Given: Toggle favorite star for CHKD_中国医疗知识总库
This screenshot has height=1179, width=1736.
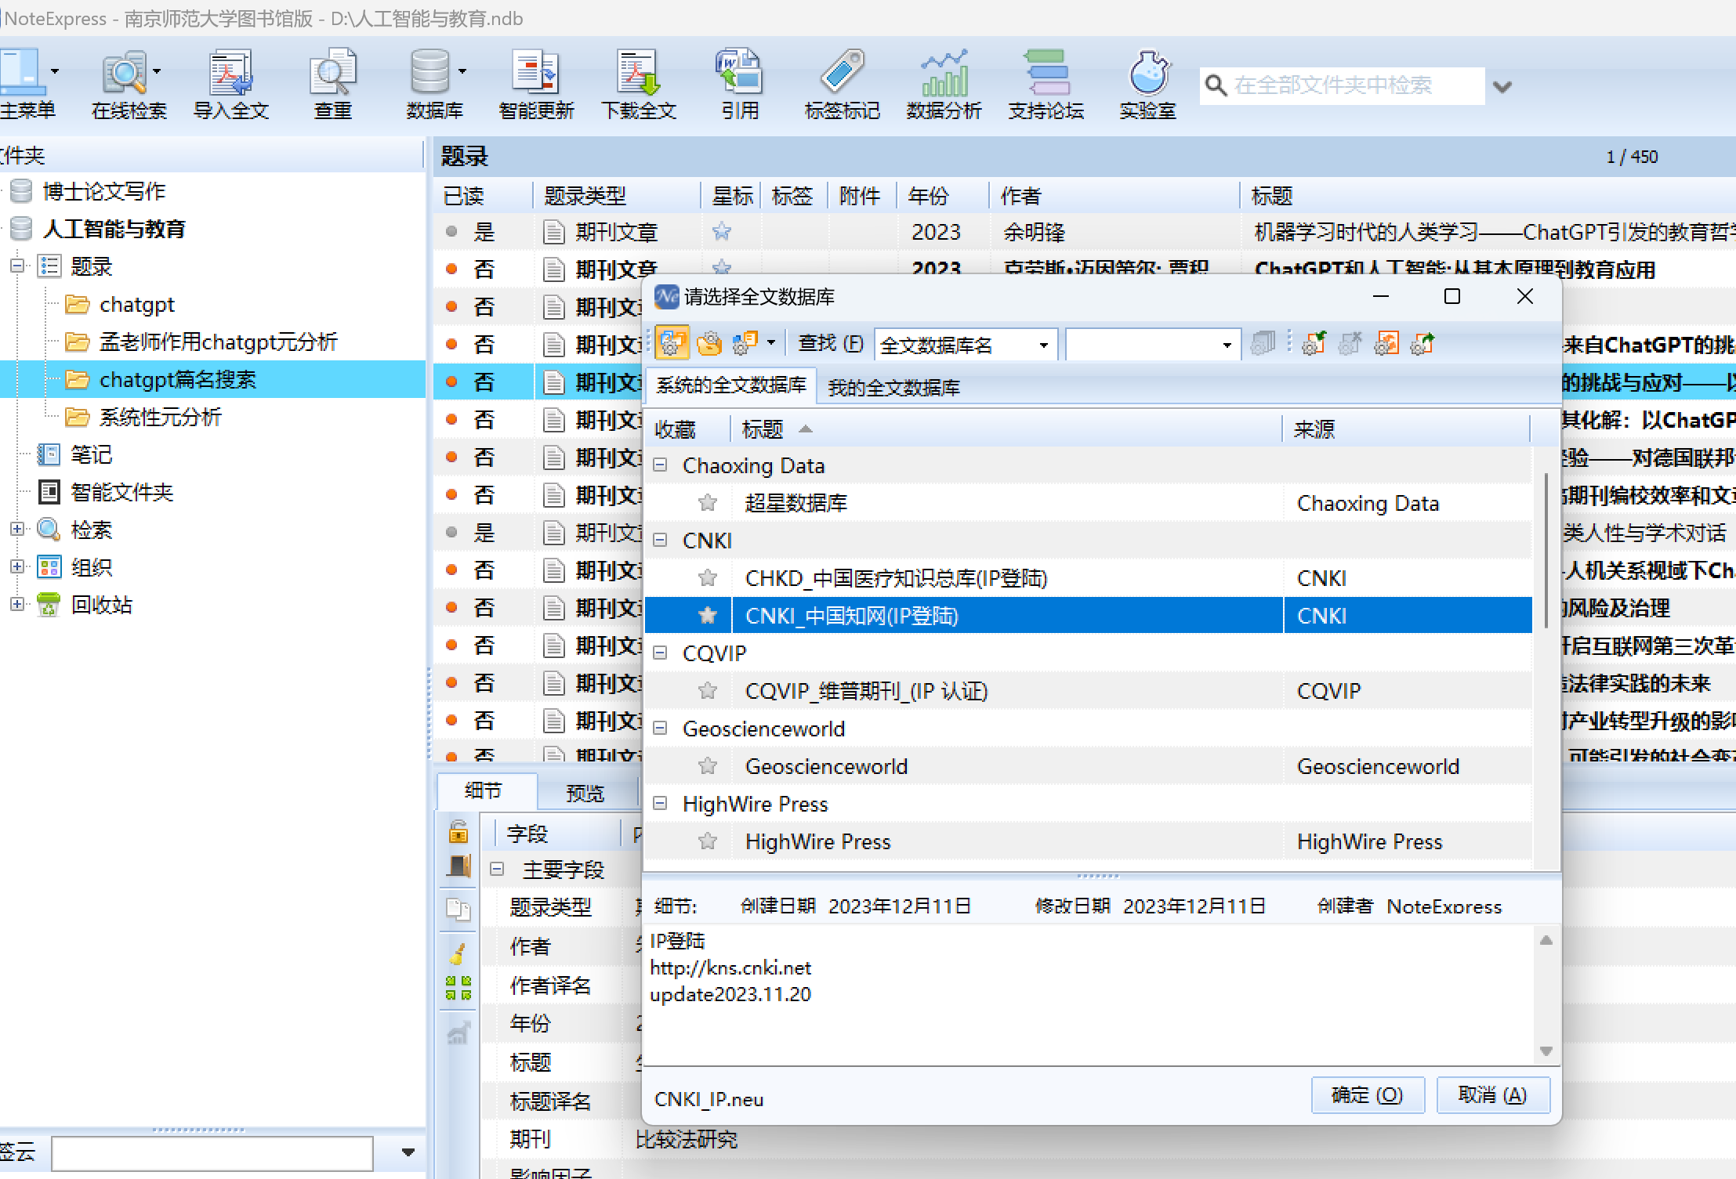Looking at the screenshot, I should point(708,577).
